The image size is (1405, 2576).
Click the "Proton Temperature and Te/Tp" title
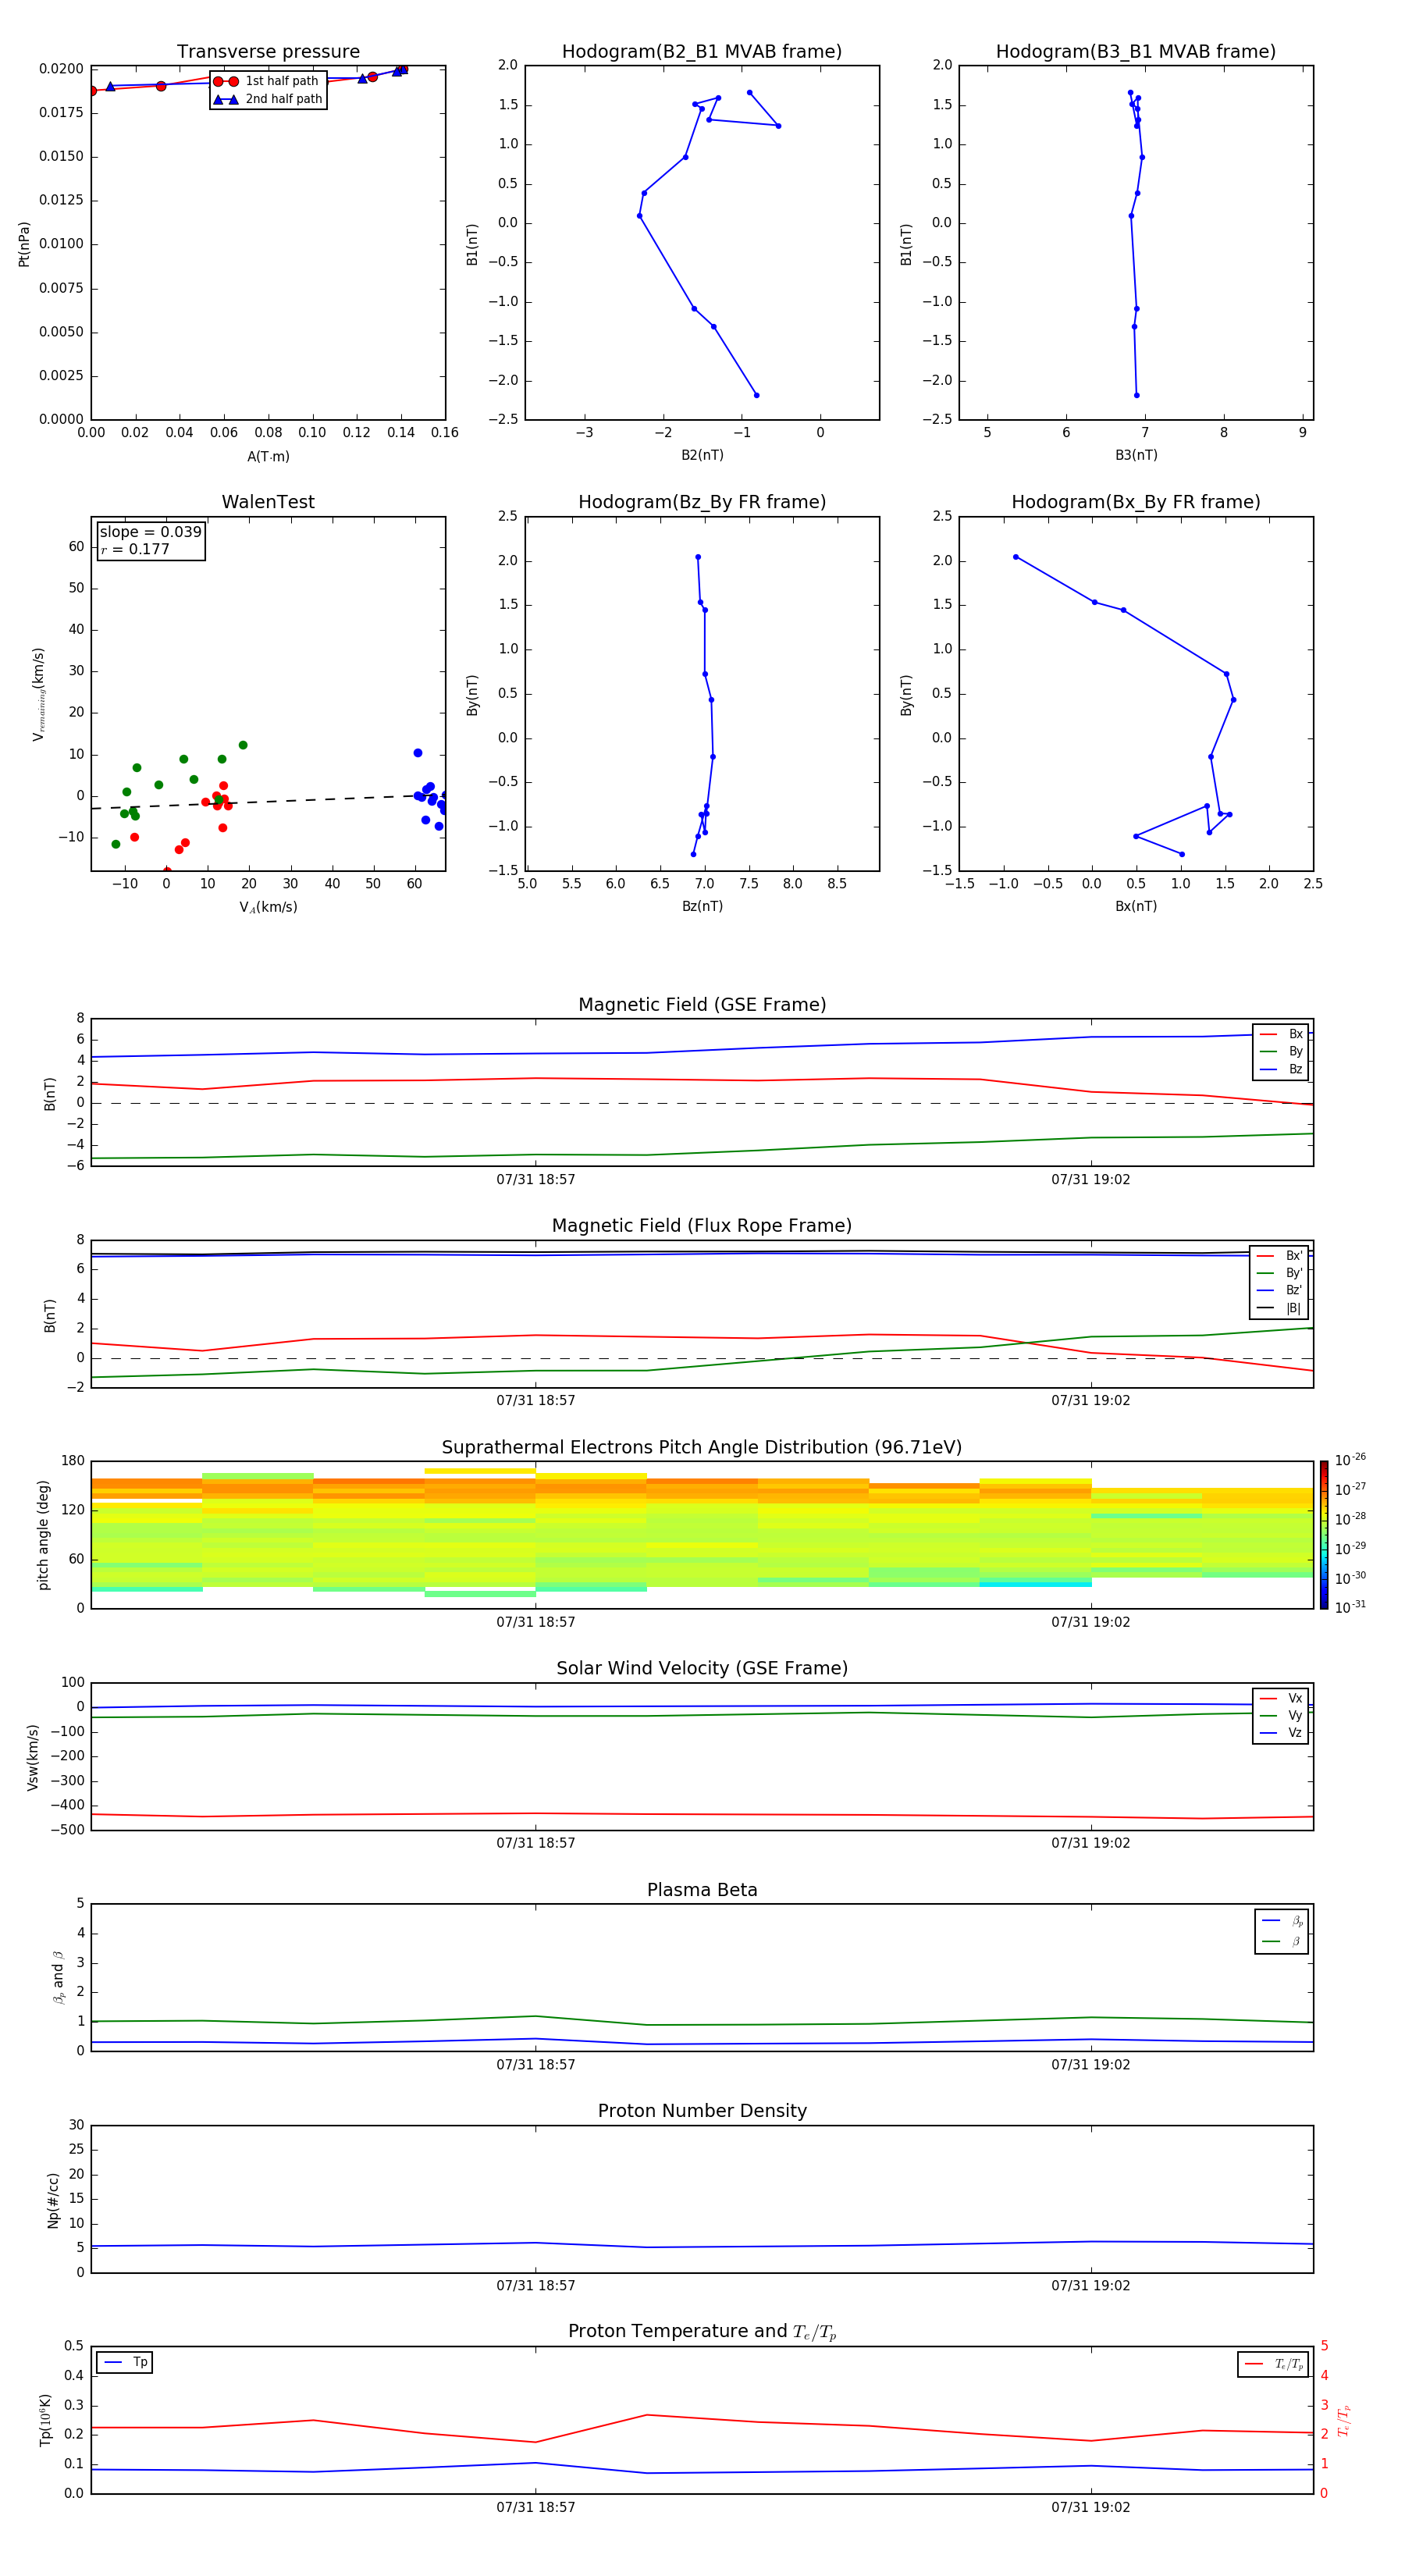point(702,2332)
